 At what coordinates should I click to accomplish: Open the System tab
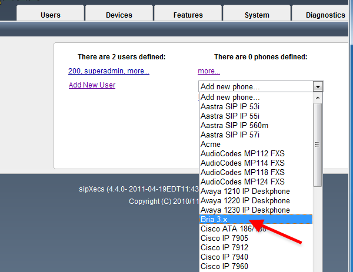(257, 13)
